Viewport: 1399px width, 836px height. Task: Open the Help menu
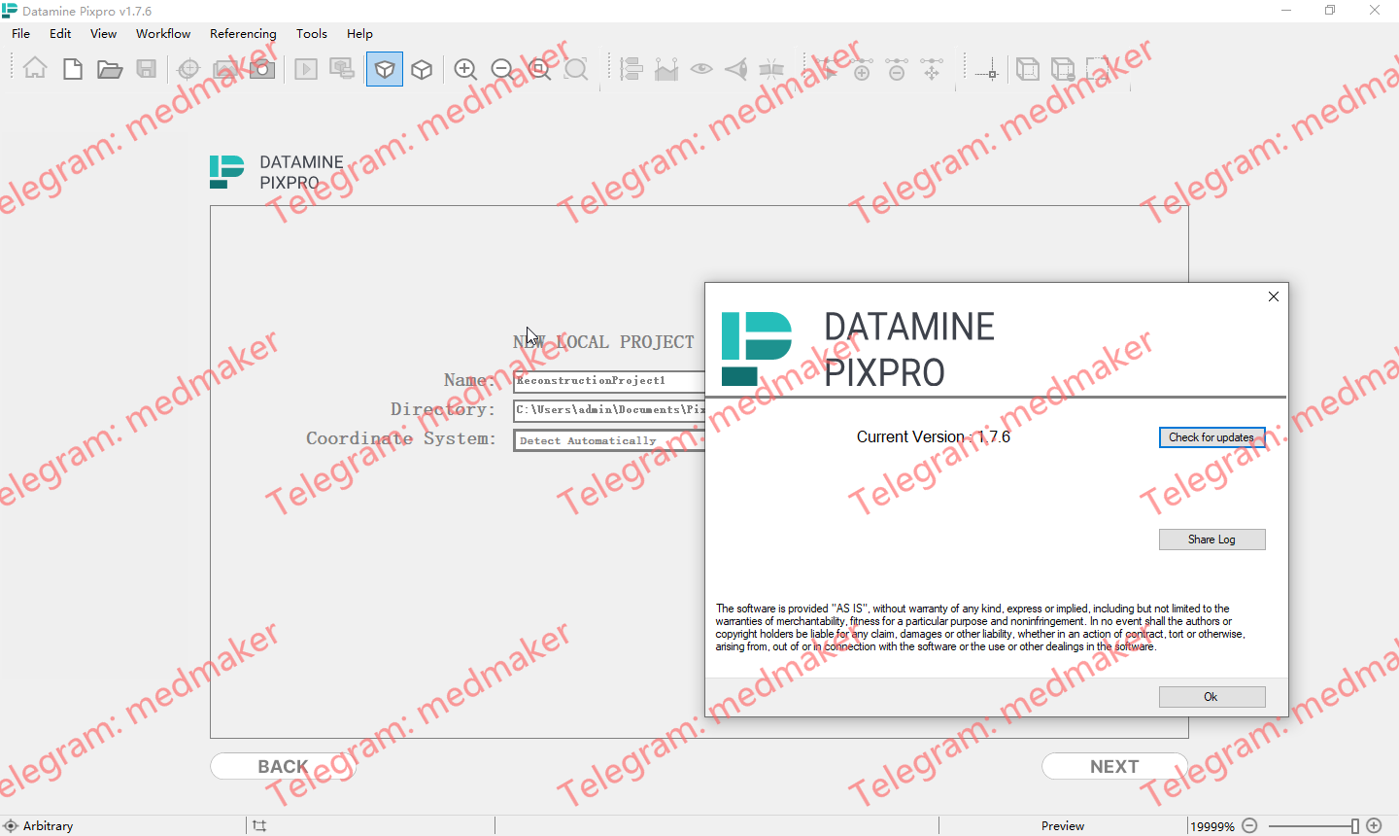coord(359,33)
